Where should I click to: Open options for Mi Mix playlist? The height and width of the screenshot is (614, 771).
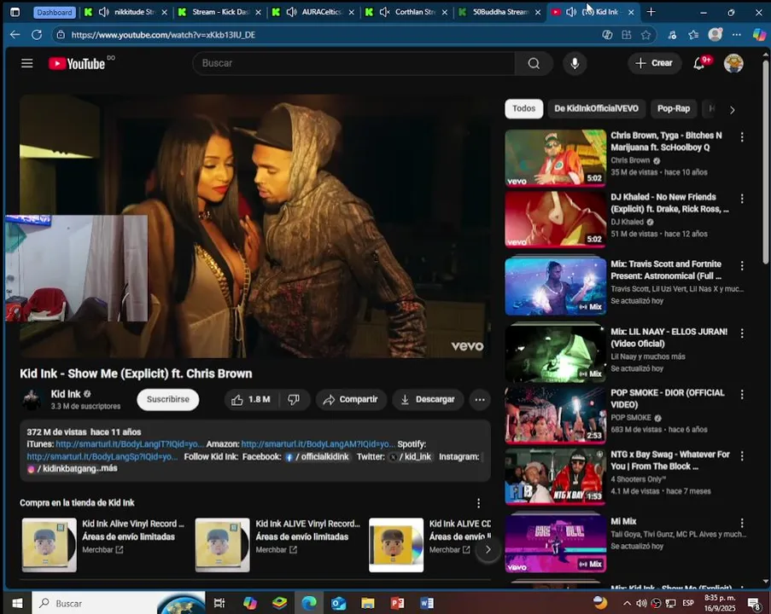click(x=742, y=523)
